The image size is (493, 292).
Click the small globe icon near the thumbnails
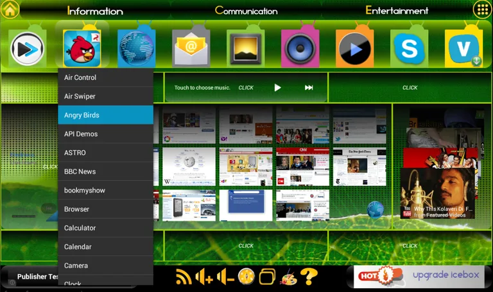pos(375,209)
